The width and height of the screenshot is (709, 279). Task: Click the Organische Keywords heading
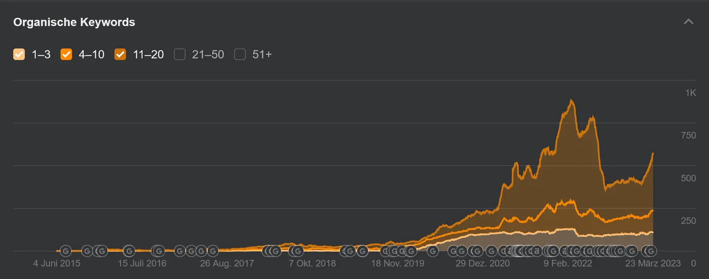tap(74, 22)
